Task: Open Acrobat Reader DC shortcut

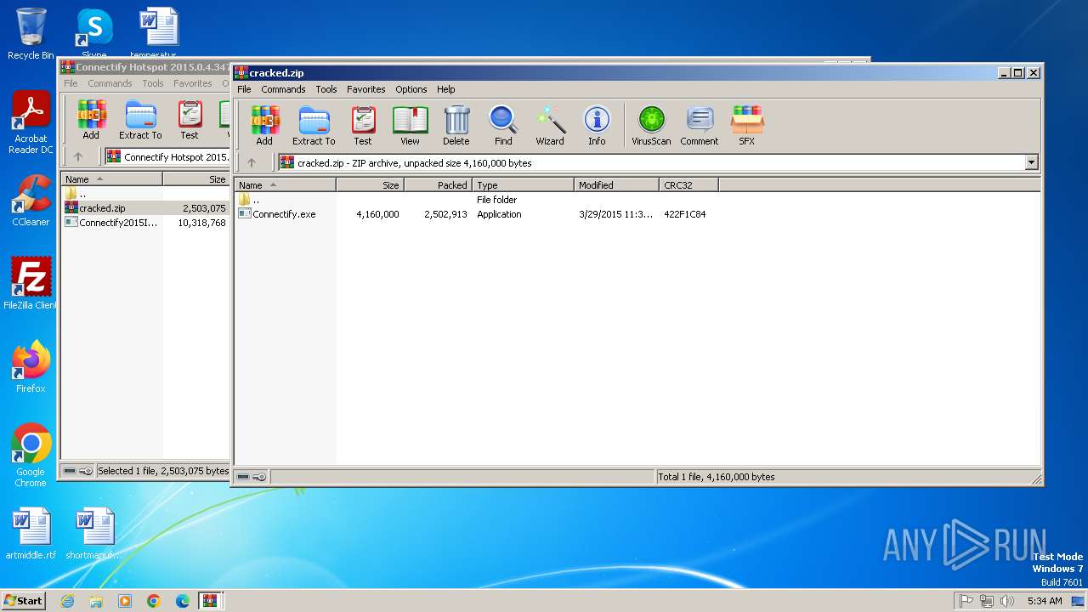Action: click(x=31, y=123)
